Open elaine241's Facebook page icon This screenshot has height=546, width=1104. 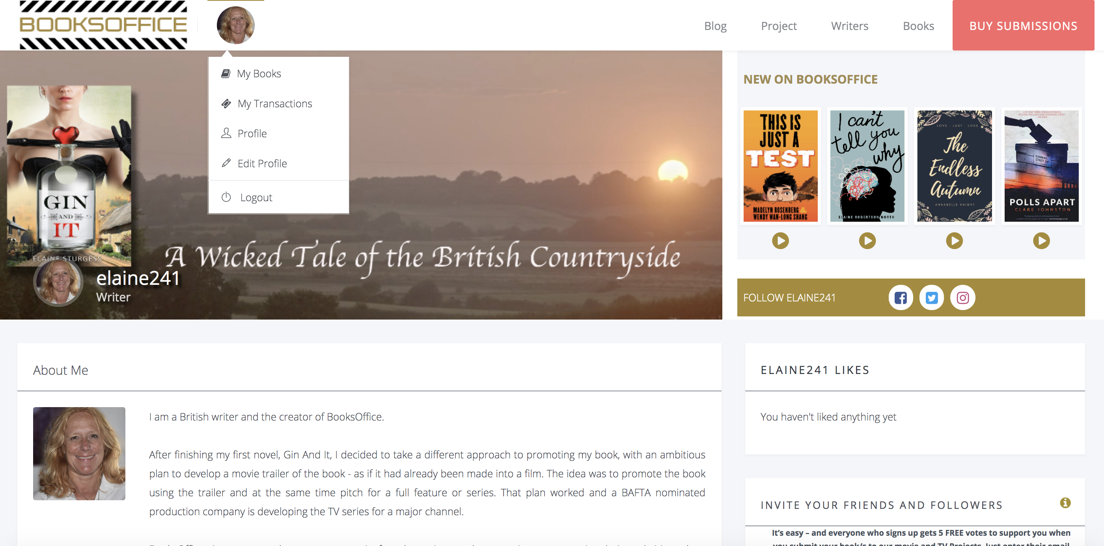click(x=901, y=298)
